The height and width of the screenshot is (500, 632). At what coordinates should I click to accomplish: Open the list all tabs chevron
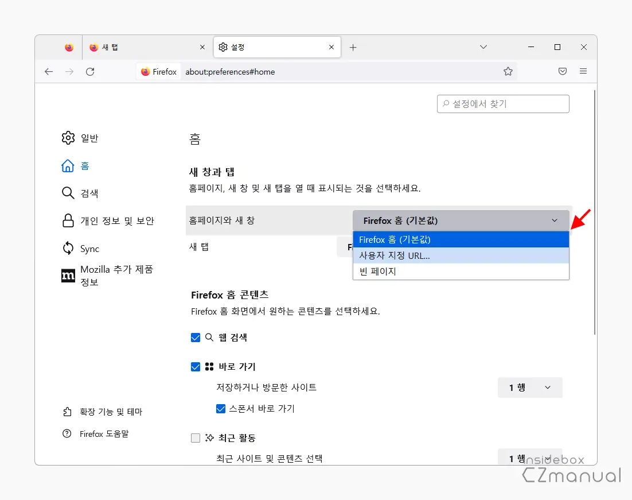click(483, 47)
